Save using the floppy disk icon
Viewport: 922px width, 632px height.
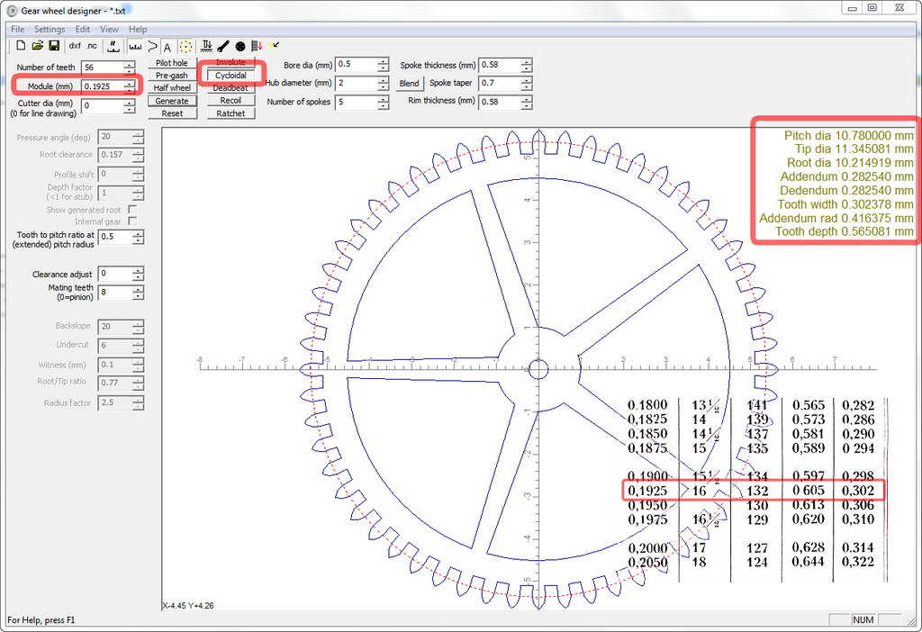54,46
